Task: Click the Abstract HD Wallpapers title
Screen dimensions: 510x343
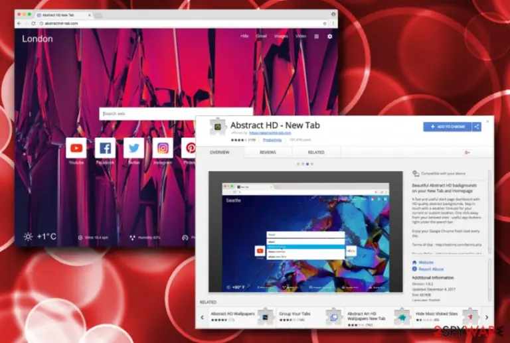Action: coord(232,314)
